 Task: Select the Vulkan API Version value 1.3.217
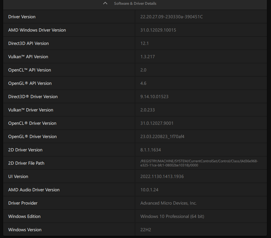point(147,57)
